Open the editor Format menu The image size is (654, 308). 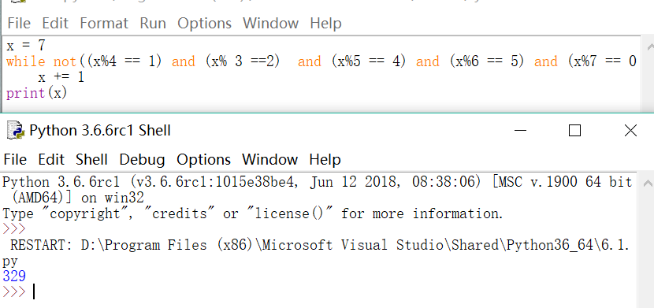104,24
